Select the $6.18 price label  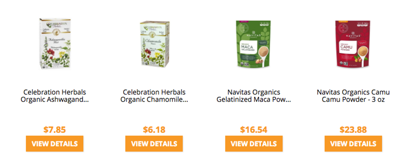tap(154, 130)
